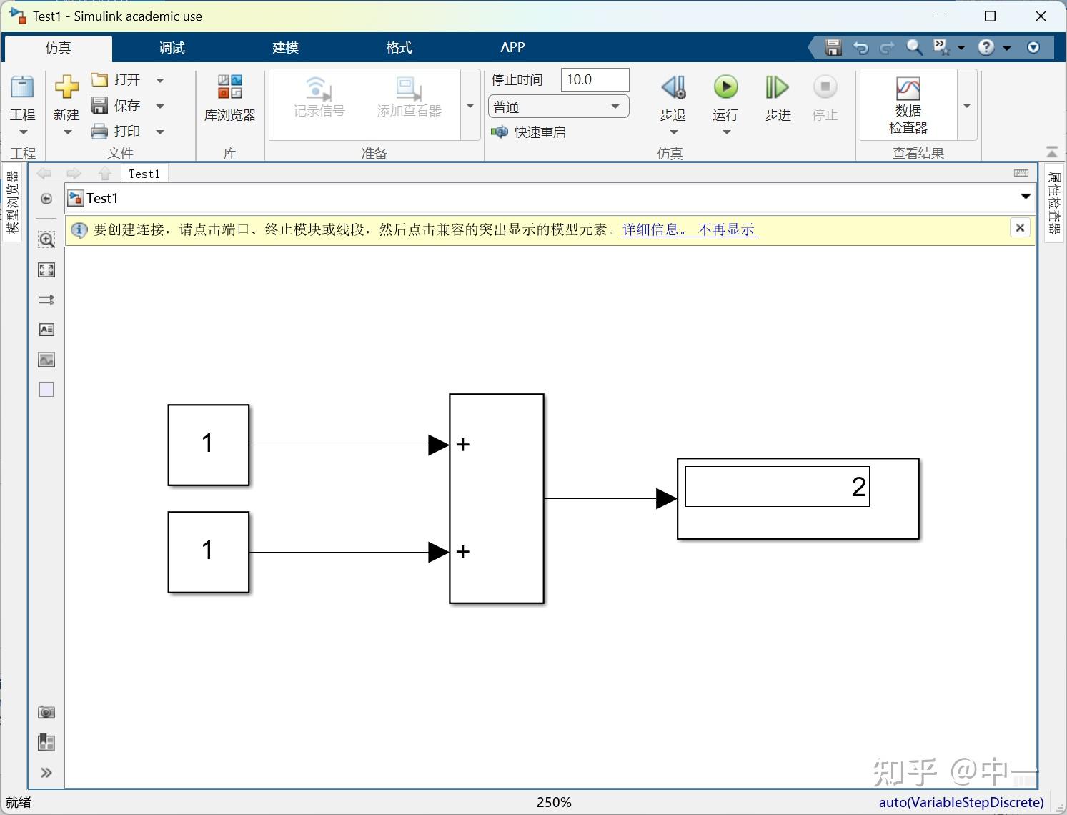Expand the Prepare (准备) gallery arrow
The width and height of the screenshot is (1067, 815).
470,106
